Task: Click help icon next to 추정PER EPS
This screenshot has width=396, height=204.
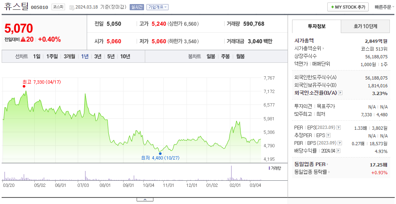Action: click(328, 135)
